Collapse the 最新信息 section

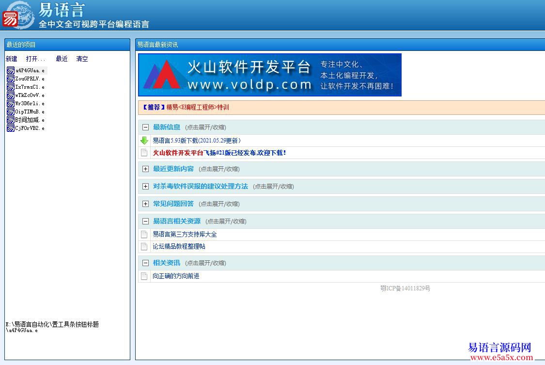(145, 127)
